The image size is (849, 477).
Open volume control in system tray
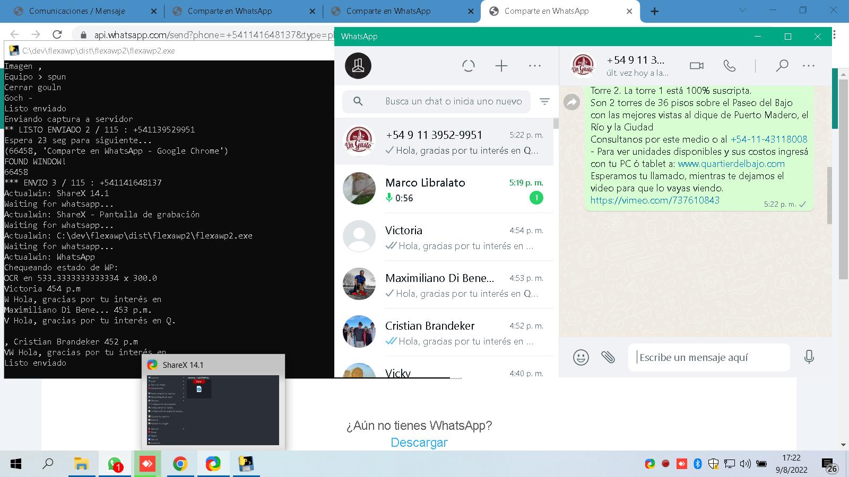click(x=746, y=464)
